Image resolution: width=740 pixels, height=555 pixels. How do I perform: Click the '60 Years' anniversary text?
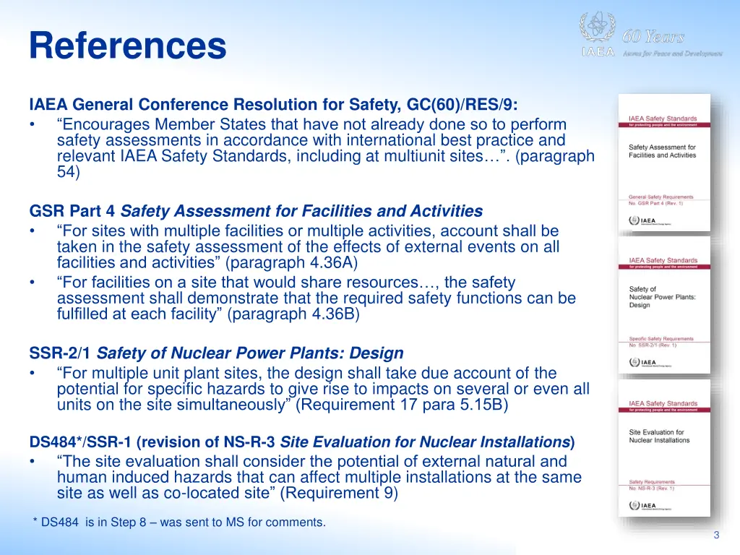[653, 36]
